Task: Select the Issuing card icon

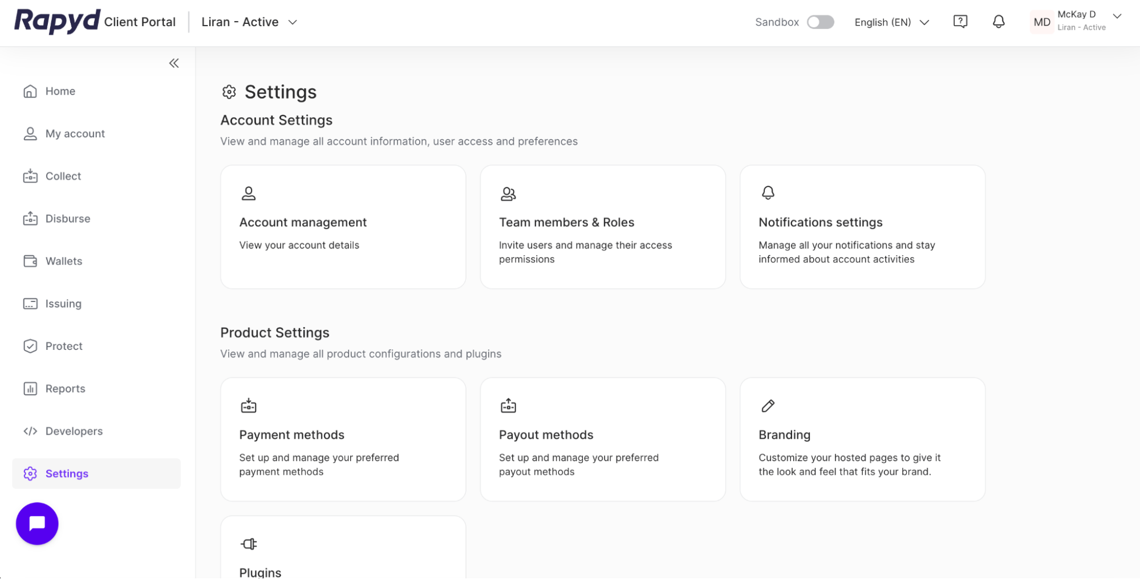Action: pos(30,303)
